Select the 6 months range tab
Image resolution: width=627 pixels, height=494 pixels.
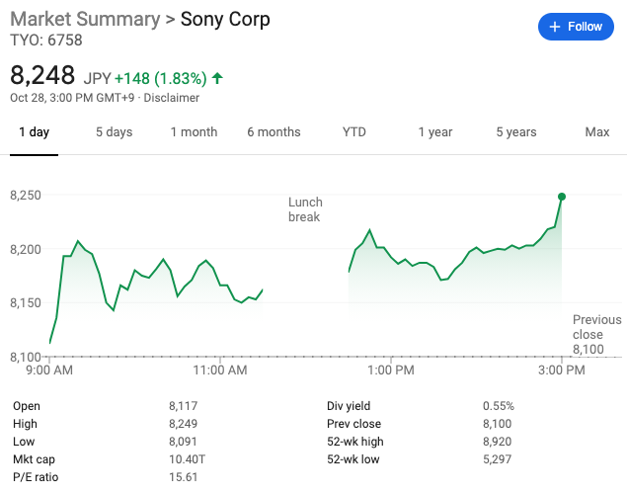tap(274, 132)
